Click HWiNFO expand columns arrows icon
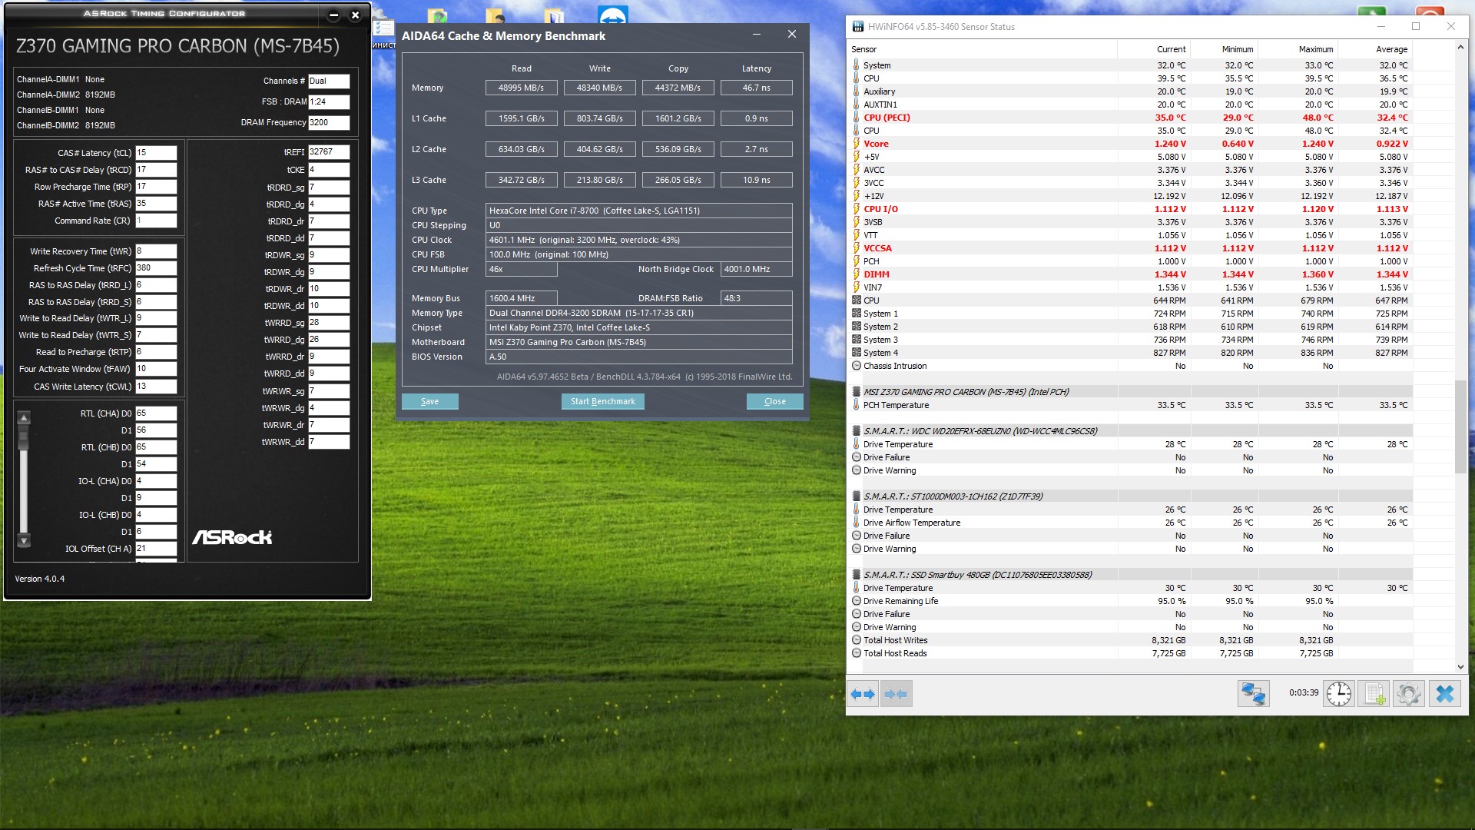Viewport: 1475px width, 830px height. pyautogui.click(x=863, y=694)
